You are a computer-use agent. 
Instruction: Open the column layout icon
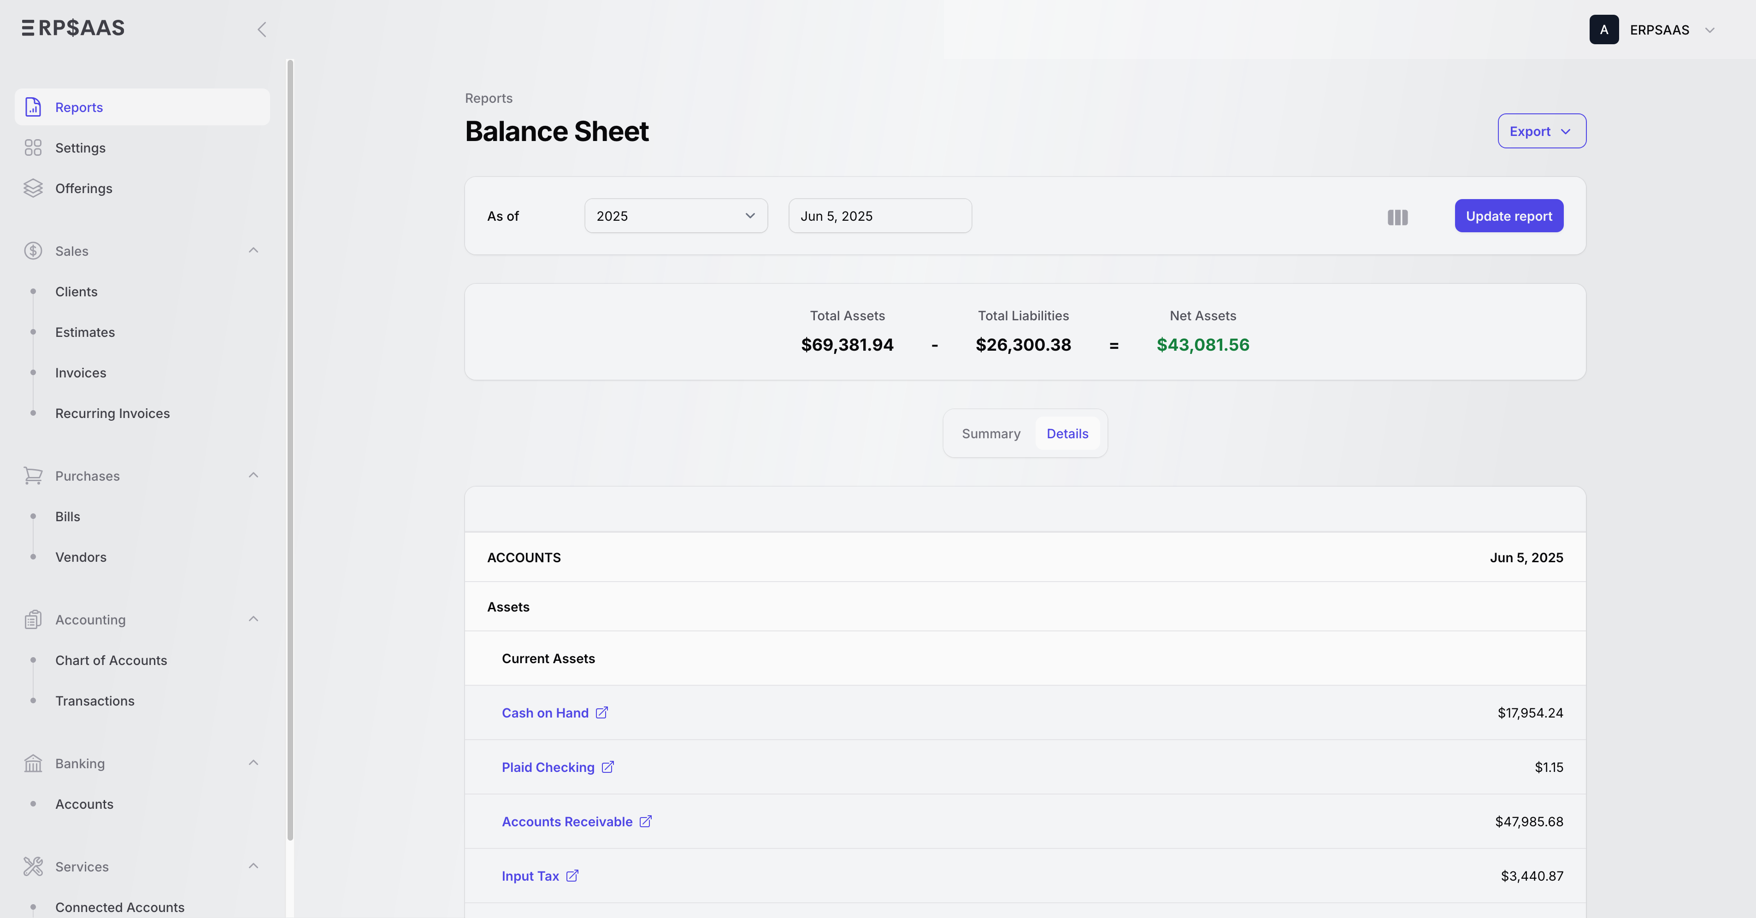click(1397, 218)
